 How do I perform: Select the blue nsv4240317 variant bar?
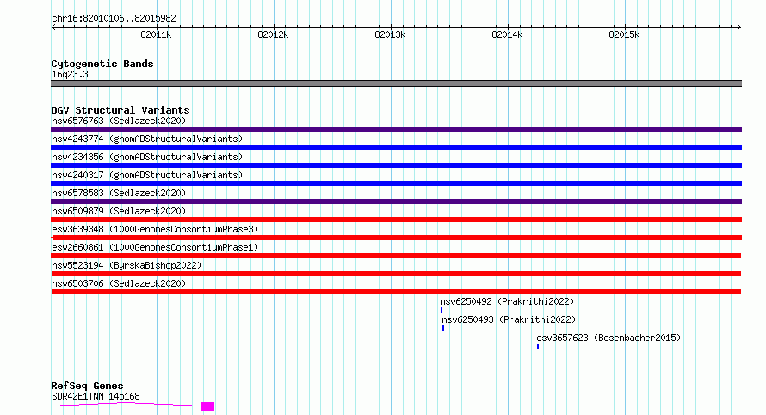(396, 183)
